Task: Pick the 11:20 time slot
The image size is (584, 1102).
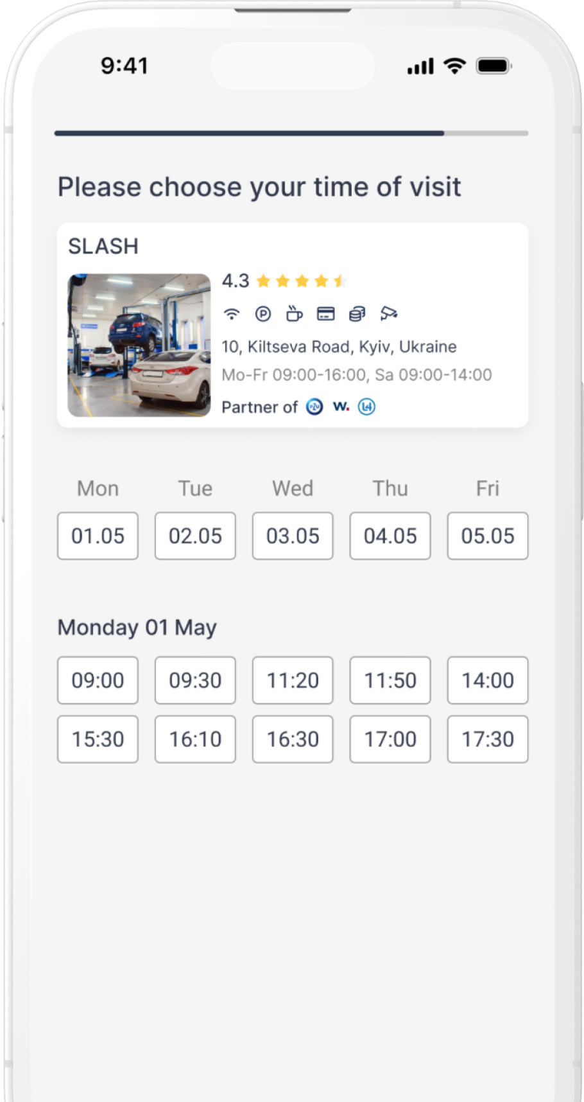Action: (293, 680)
